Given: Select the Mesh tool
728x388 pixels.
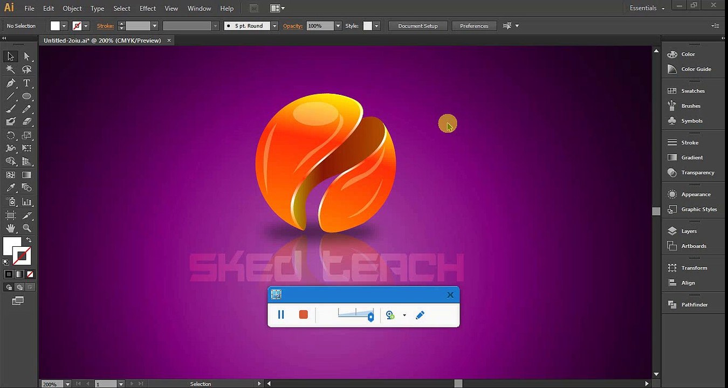Looking at the screenshot, I should 10,175.
